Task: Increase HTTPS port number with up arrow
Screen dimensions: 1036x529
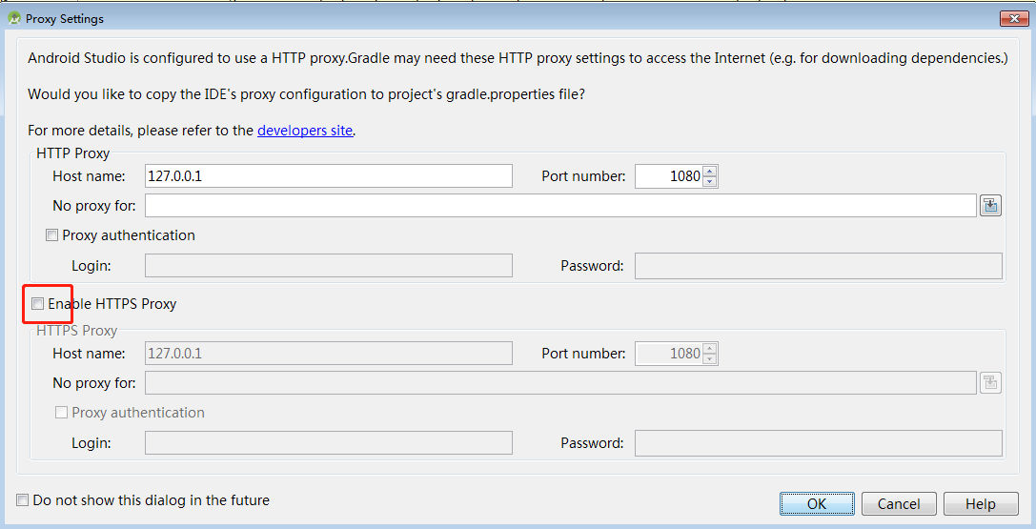Action: click(710, 348)
